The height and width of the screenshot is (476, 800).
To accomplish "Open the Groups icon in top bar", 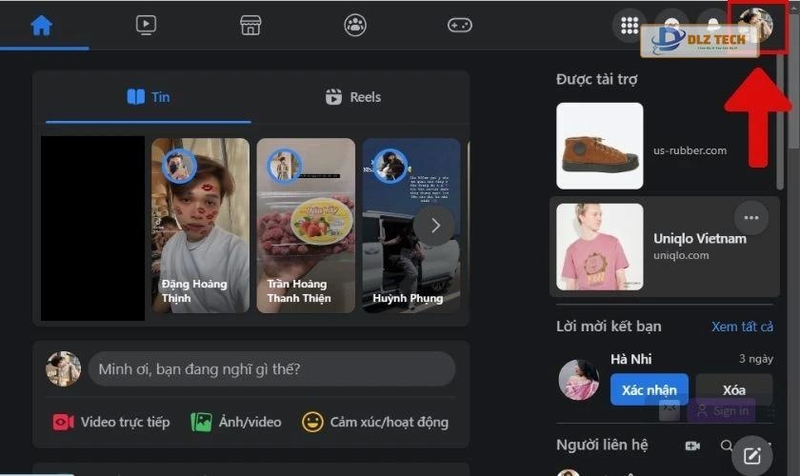I will pyautogui.click(x=355, y=25).
